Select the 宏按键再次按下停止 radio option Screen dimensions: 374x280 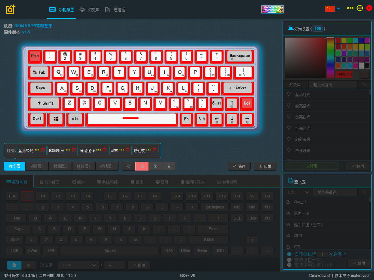[289, 265]
